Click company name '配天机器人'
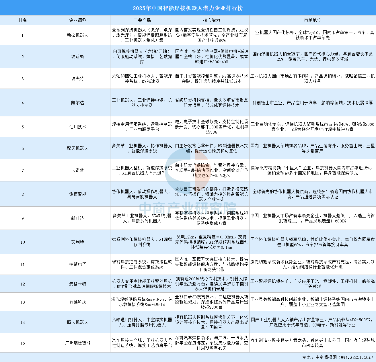 78,148
